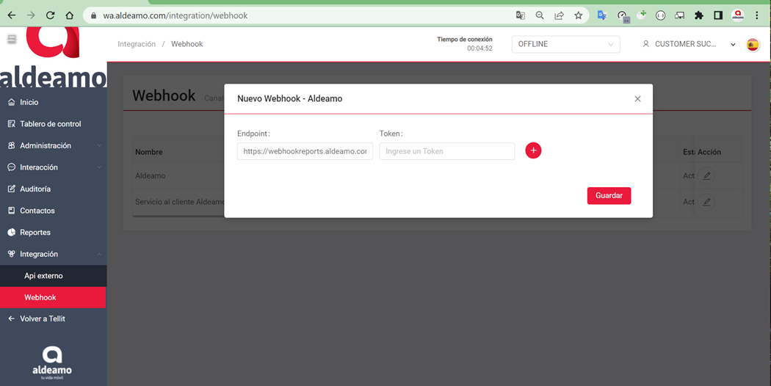
Task: Select Api externo submenu item
Action: click(53, 276)
